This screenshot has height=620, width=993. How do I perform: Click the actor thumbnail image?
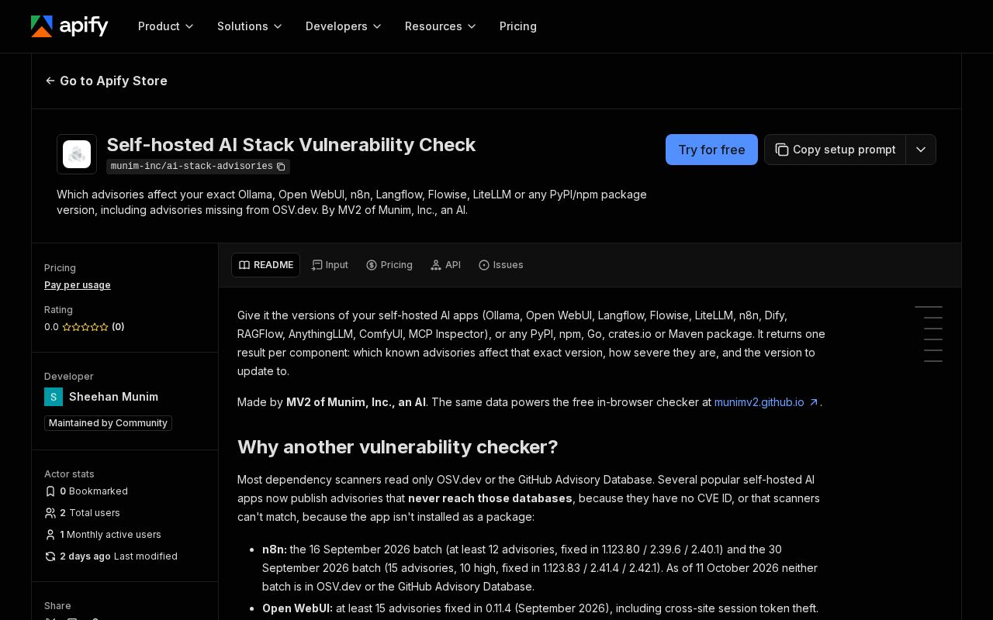tap(77, 154)
